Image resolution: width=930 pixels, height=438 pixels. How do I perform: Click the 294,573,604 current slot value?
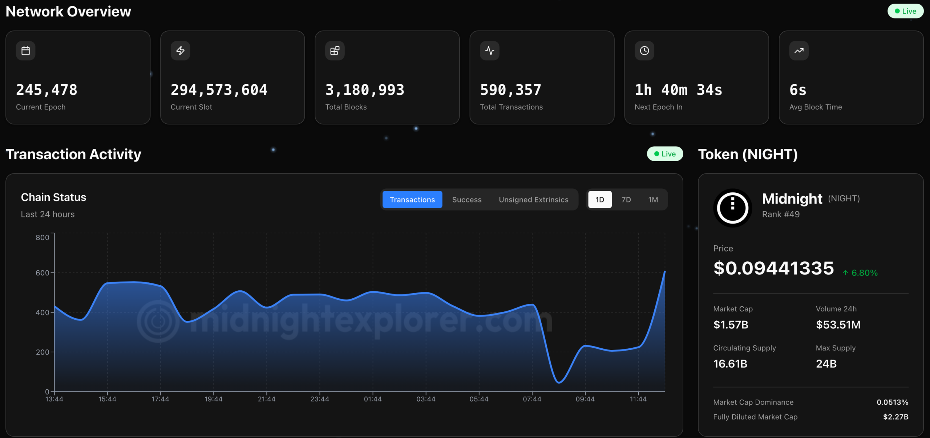219,90
